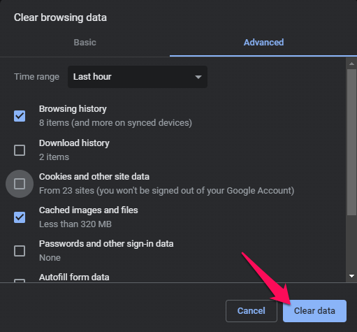This screenshot has height=332, width=357.
Task: Click the Clear data button
Action: (x=314, y=311)
